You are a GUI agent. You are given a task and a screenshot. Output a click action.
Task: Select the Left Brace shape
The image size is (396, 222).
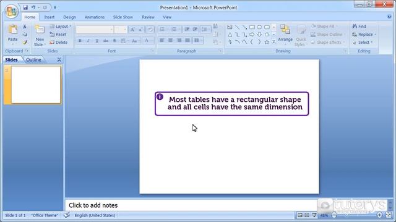click(252, 42)
